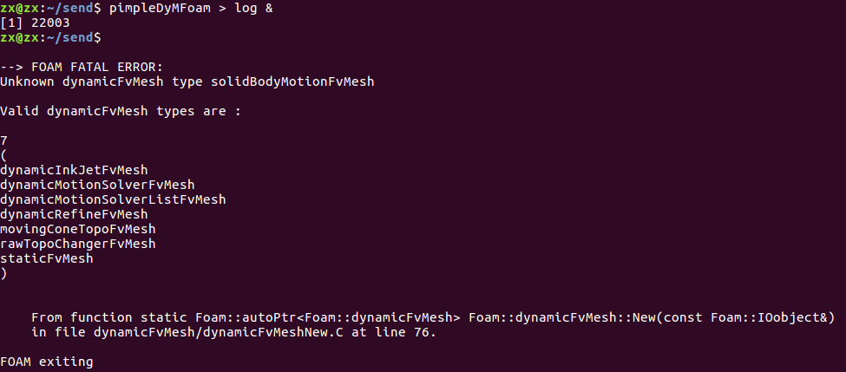This screenshot has height=372, width=846.
Task: Click rawTopoChangerFvMesh entry
Action: click(x=78, y=244)
